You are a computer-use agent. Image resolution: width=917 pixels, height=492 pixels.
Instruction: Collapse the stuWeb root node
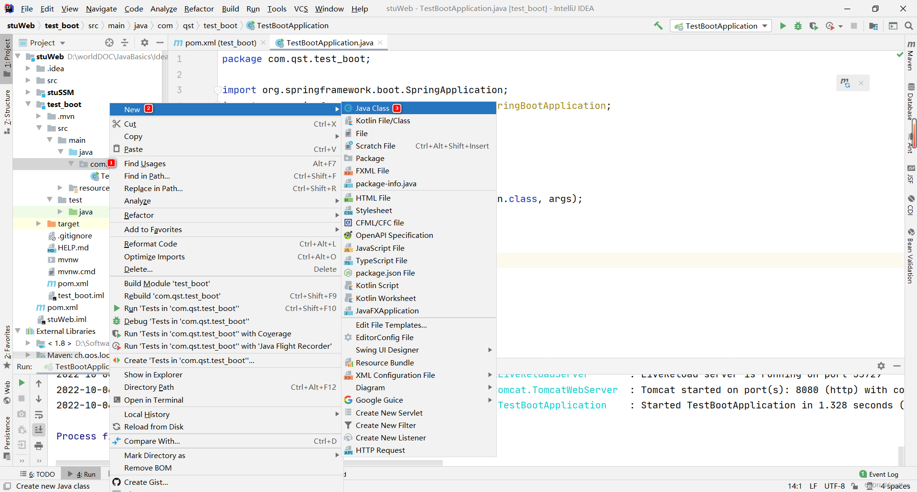(18, 56)
